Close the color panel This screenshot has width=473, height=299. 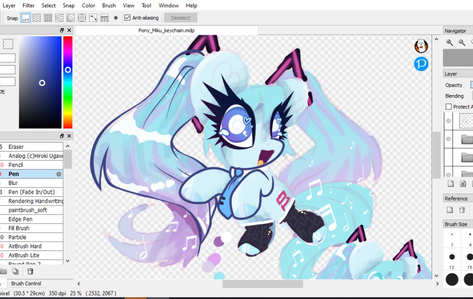(x=69, y=30)
